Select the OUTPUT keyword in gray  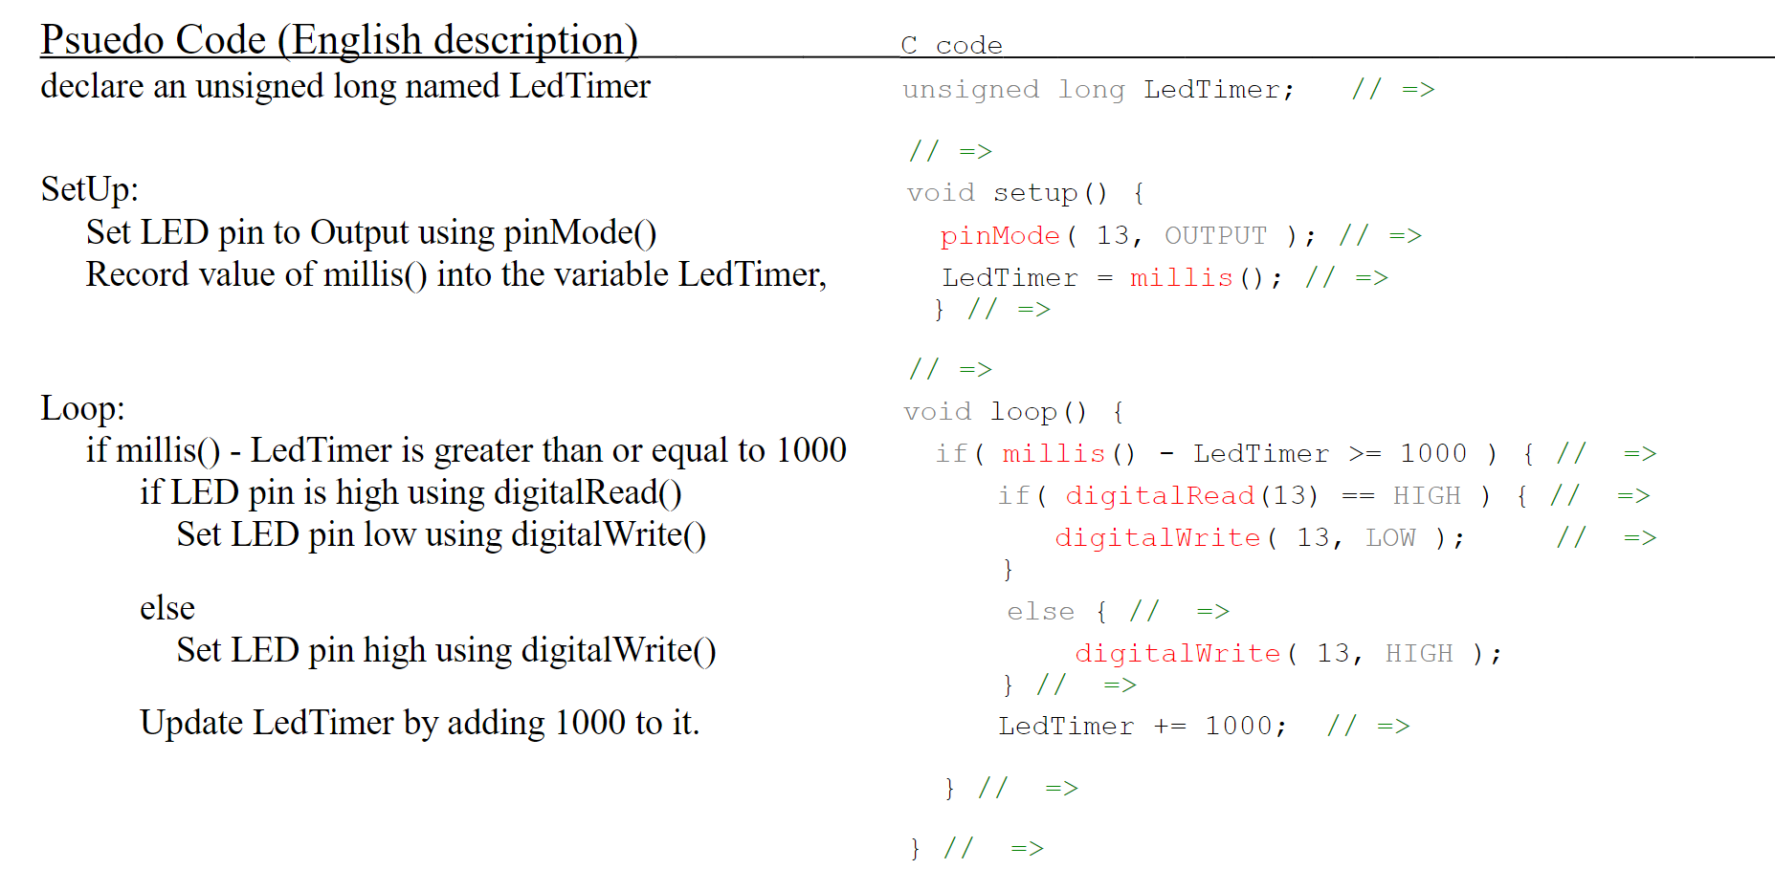pos(1214,234)
